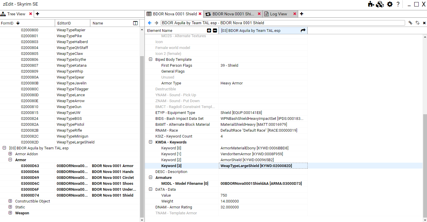
Task: Open the Manage Extensions puzzle icon
Action: click(371, 4)
